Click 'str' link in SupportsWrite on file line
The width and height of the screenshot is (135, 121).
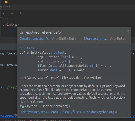point(93,66)
